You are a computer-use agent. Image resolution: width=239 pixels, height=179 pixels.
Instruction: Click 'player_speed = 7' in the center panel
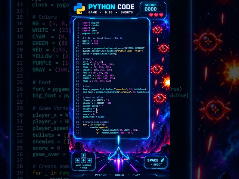click(x=93, y=106)
